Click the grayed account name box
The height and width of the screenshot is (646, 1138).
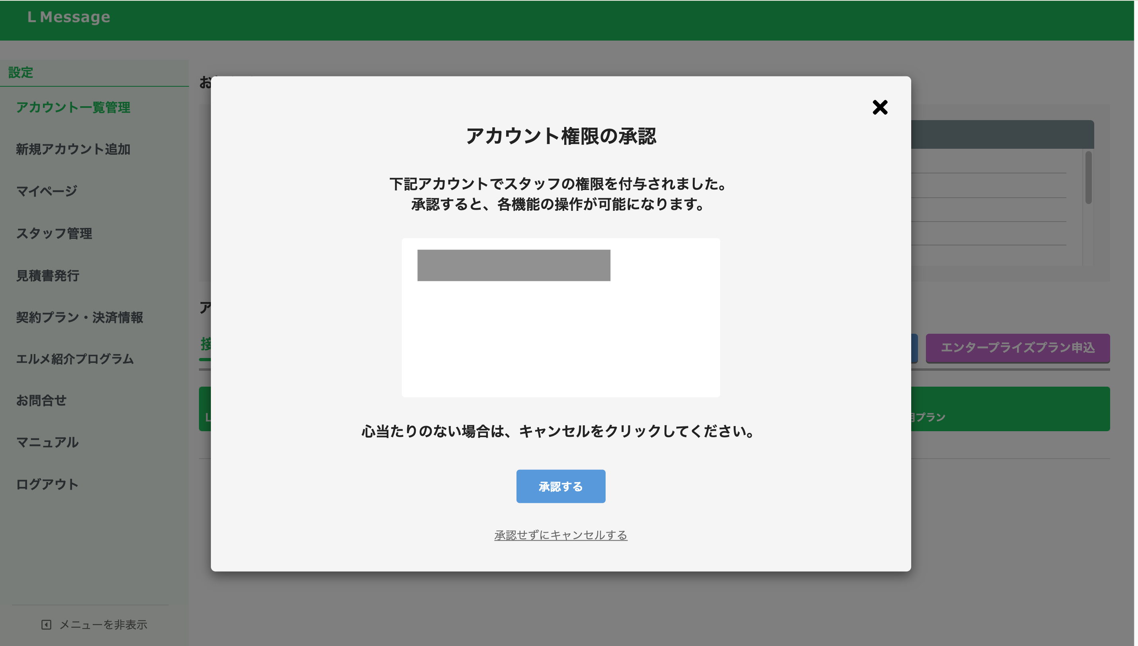[513, 265]
